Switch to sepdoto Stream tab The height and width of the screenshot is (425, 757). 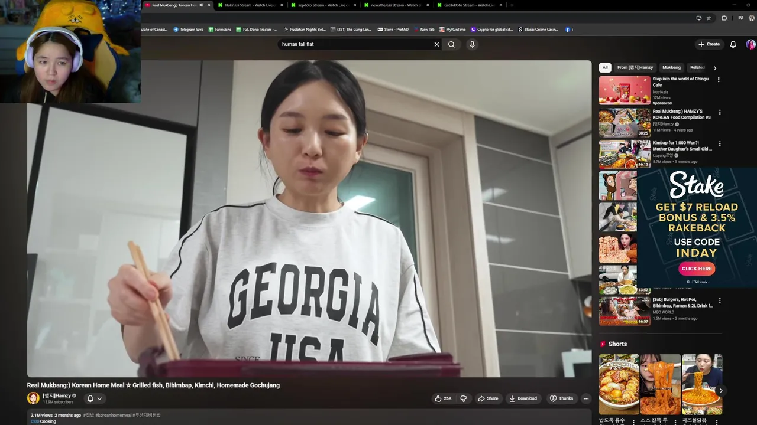click(323, 5)
